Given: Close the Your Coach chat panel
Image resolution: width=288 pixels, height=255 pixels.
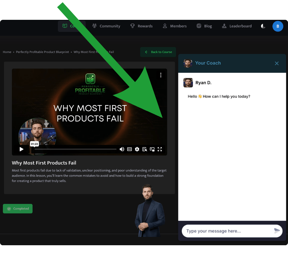Looking at the screenshot, I should coord(277,63).
